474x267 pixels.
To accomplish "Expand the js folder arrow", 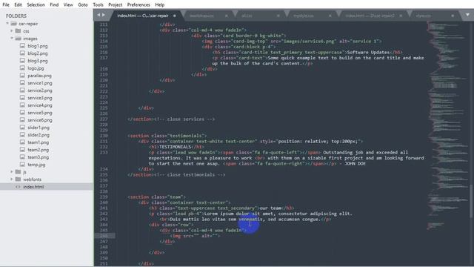I will (12, 171).
